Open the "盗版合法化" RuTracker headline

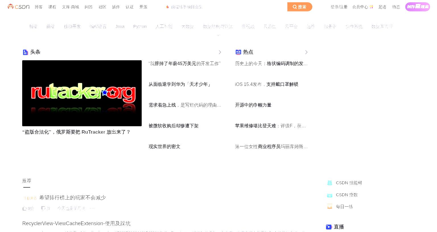click(x=76, y=132)
